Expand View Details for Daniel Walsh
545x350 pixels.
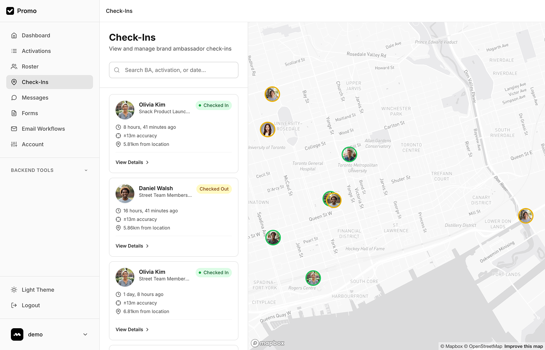click(132, 246)
